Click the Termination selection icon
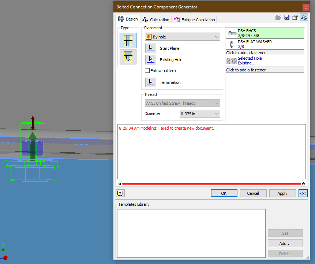This screenshot has width=315, height=264. click(x=150, y=82)
